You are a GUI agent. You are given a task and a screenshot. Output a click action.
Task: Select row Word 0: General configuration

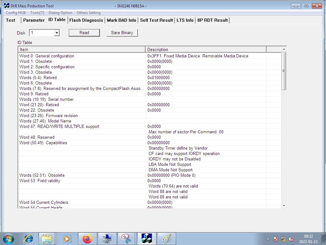(x=150, y=56)
